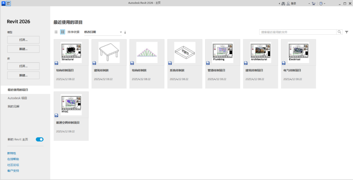Click the sort direction arrow icon
The width and height of the screenshot is (353, 180).
tap(125, 32)
